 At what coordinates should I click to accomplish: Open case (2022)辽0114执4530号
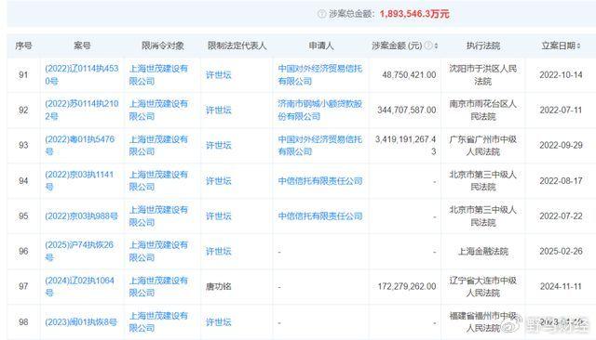coord(82,74)
